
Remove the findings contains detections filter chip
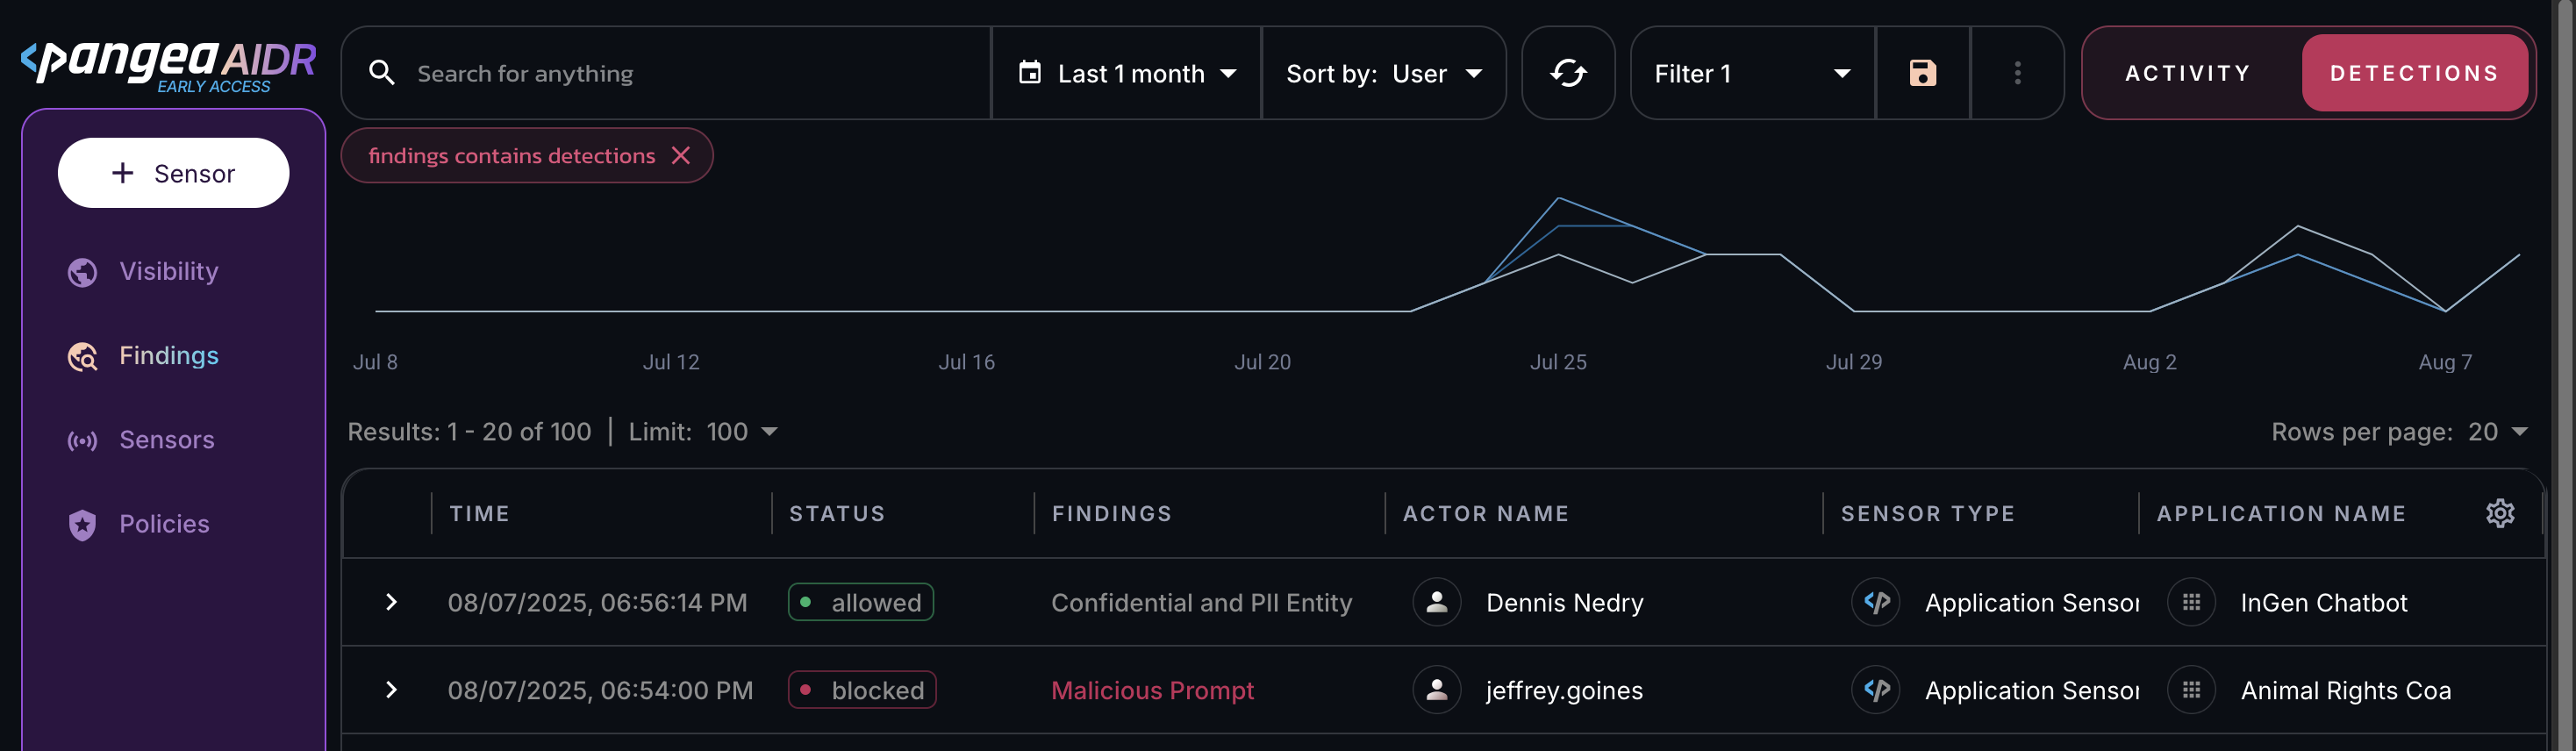point(681,156)
